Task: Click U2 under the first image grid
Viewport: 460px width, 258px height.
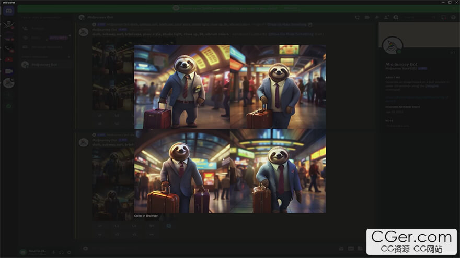Action: [117, 116]
